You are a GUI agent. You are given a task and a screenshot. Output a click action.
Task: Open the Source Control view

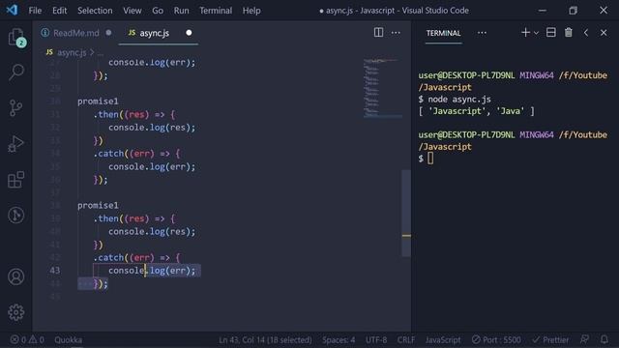point(16,107)
